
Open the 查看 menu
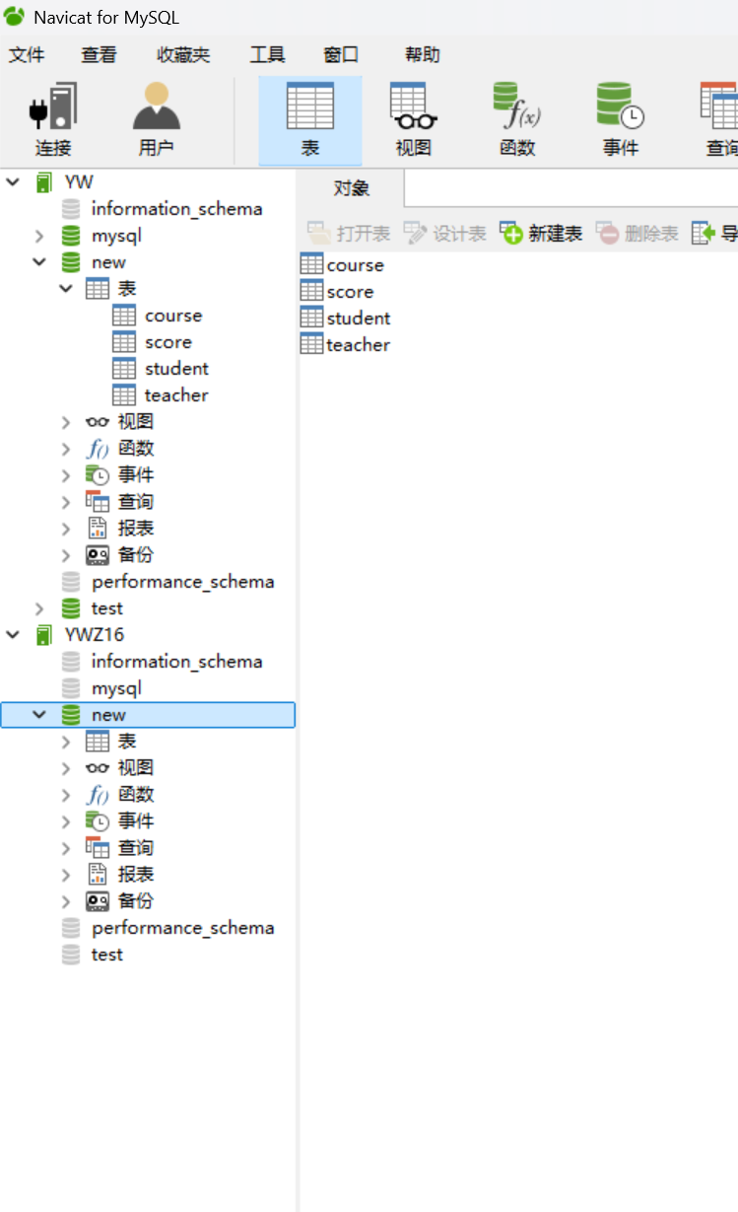tap(99, 55)
